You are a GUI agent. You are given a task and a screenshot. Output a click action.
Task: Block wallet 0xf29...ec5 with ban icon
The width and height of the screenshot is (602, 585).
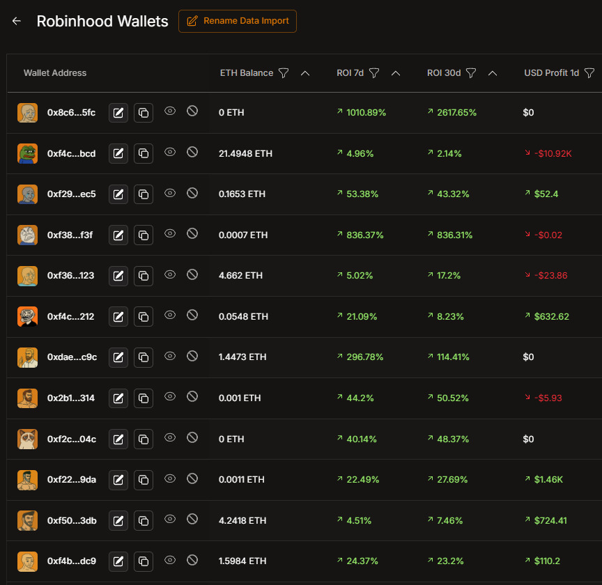[x=192, y=193]
